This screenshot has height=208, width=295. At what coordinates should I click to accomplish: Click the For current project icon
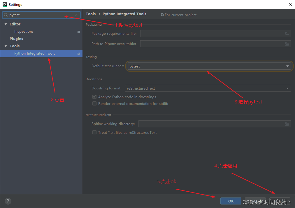click(162, 15)
